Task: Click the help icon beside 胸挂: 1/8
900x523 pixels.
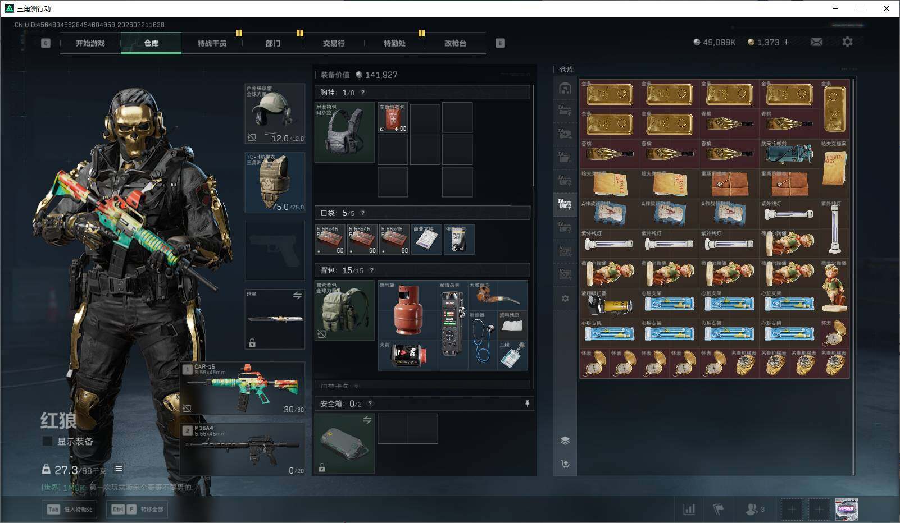Action: click(363, 92)
